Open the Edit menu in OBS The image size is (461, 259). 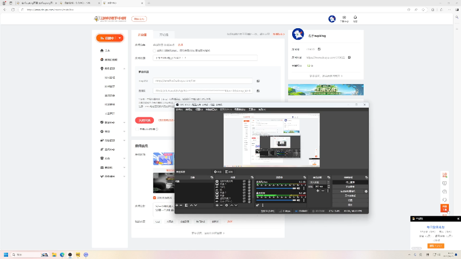click(x=189, y=109)
